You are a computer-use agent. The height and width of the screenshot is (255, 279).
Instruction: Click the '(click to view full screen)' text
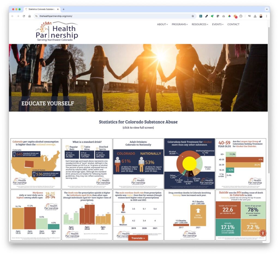point(138,127)
